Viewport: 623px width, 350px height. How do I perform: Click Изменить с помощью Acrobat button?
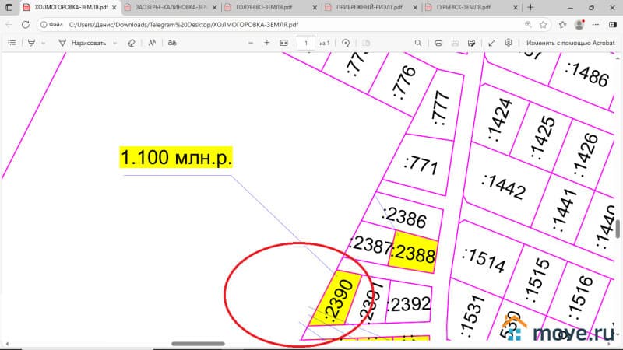pyautogui.click(x=570, y=43)
